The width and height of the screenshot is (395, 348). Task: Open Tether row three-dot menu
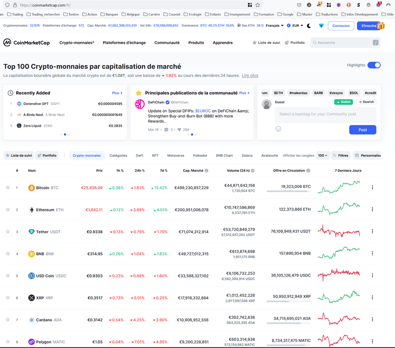pyautogui.click(x=372, y=231)
